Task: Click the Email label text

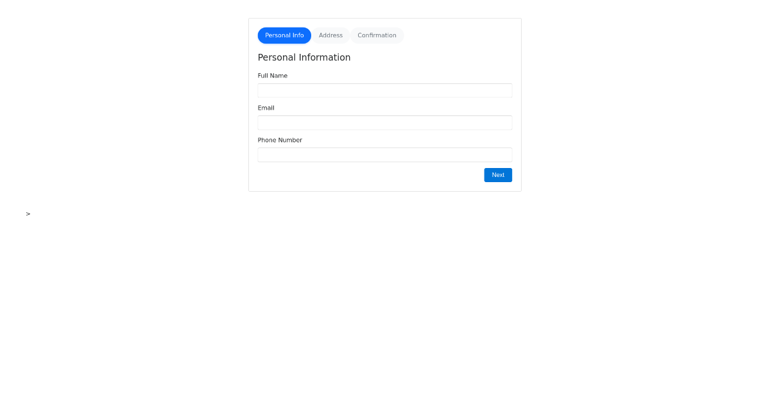Action: [266, 108]
